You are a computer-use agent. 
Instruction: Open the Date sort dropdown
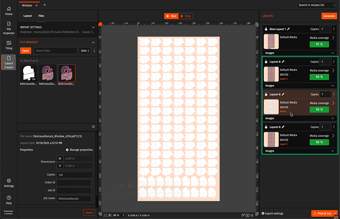tap(85, 51)
